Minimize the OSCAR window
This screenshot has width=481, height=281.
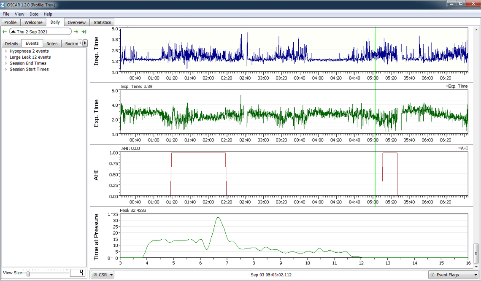click(x=451, y=4)
